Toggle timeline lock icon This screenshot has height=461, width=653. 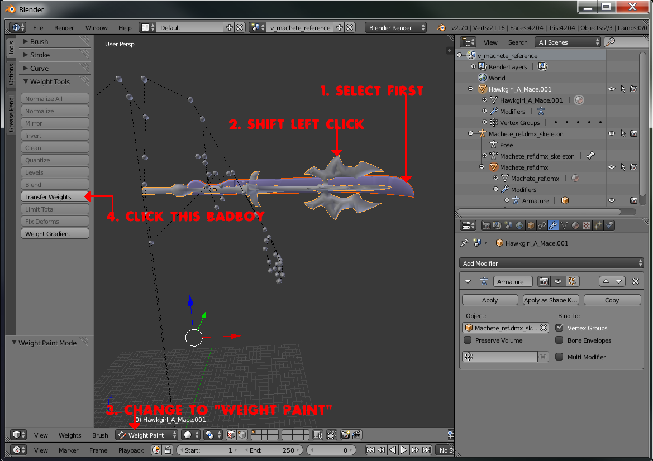click(168, 450)
